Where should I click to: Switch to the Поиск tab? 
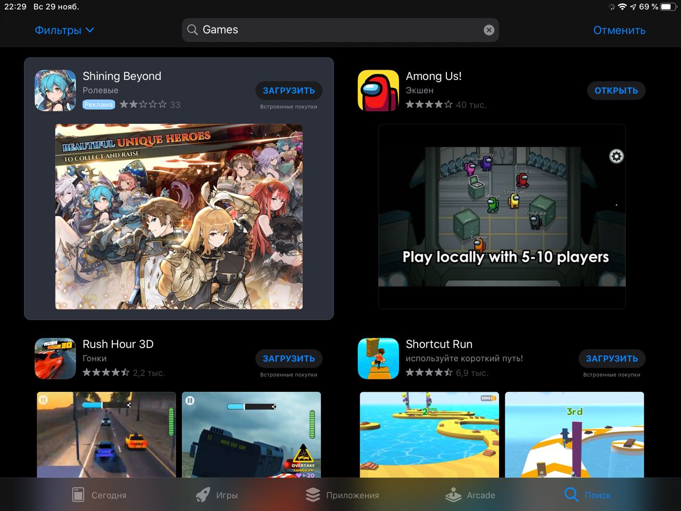(x=587, y=495)
